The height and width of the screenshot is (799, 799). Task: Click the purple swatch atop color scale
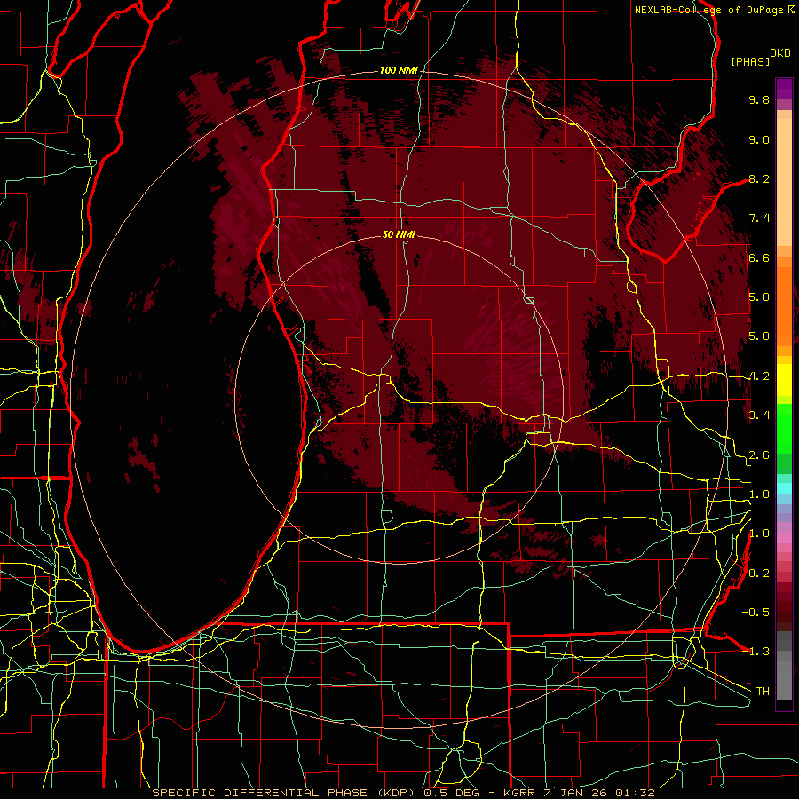(784, 89)
